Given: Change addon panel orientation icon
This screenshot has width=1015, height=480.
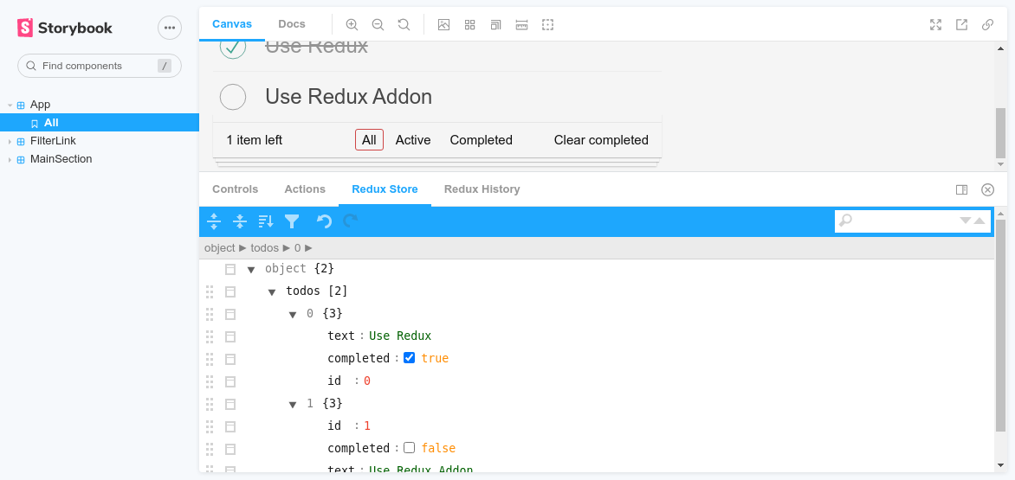Looking at the screenshot, I should click(962, 189).
